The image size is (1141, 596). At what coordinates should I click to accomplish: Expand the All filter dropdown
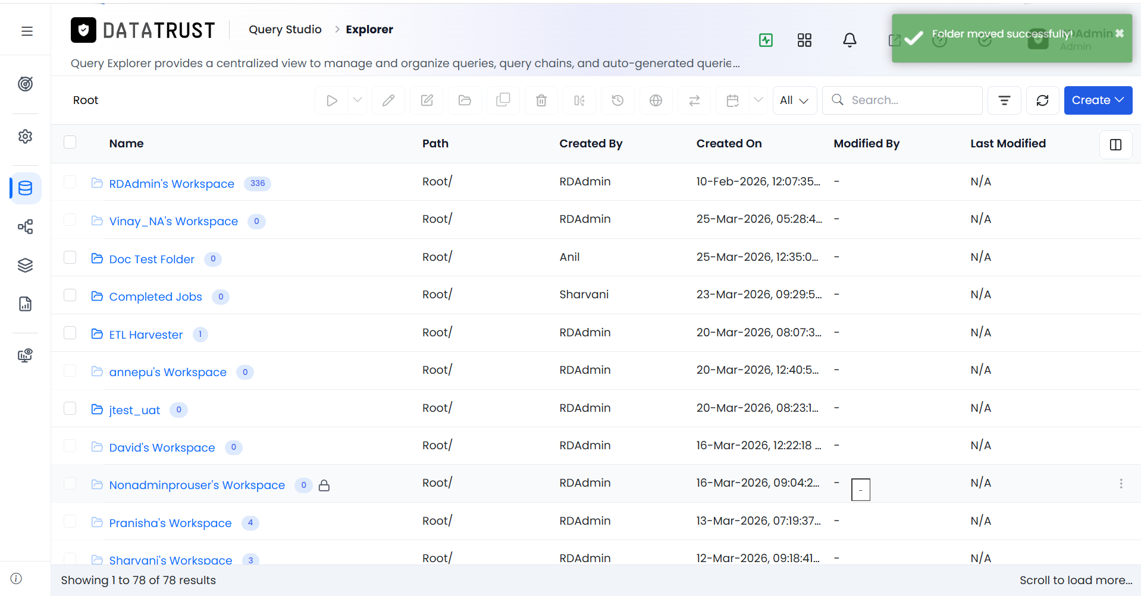794,100
